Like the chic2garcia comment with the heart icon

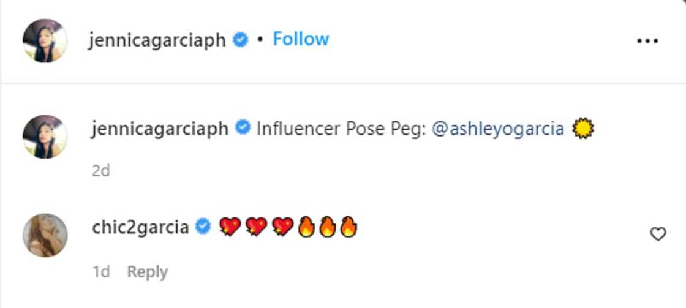[658, 234]
